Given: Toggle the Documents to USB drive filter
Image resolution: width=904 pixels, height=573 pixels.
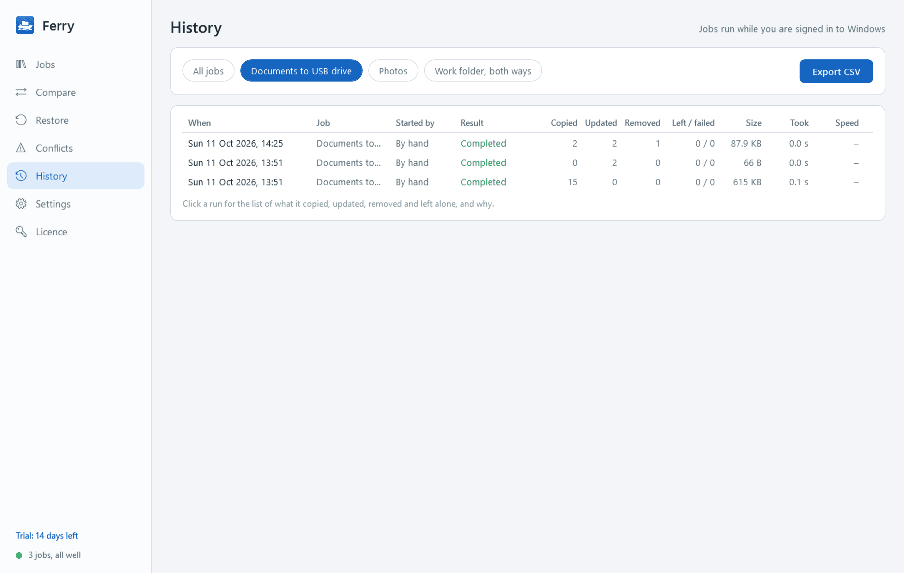Looking at the screenshot, I should [301, 70].
